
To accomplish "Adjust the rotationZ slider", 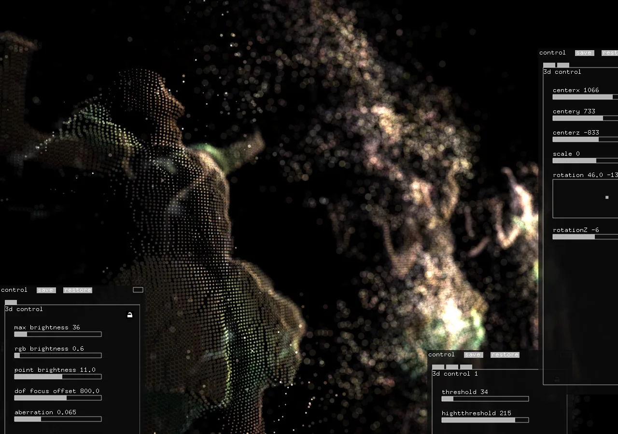I will [x=585, y=237].
